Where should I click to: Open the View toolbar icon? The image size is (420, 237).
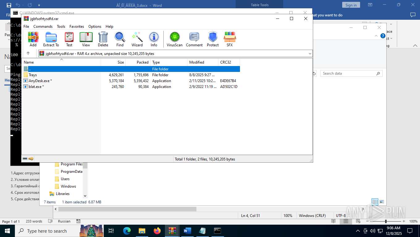[86, 39]
